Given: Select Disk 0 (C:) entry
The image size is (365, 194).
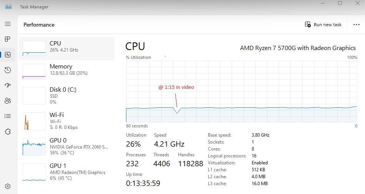Looking at the screenshot, I should point(67,95).
